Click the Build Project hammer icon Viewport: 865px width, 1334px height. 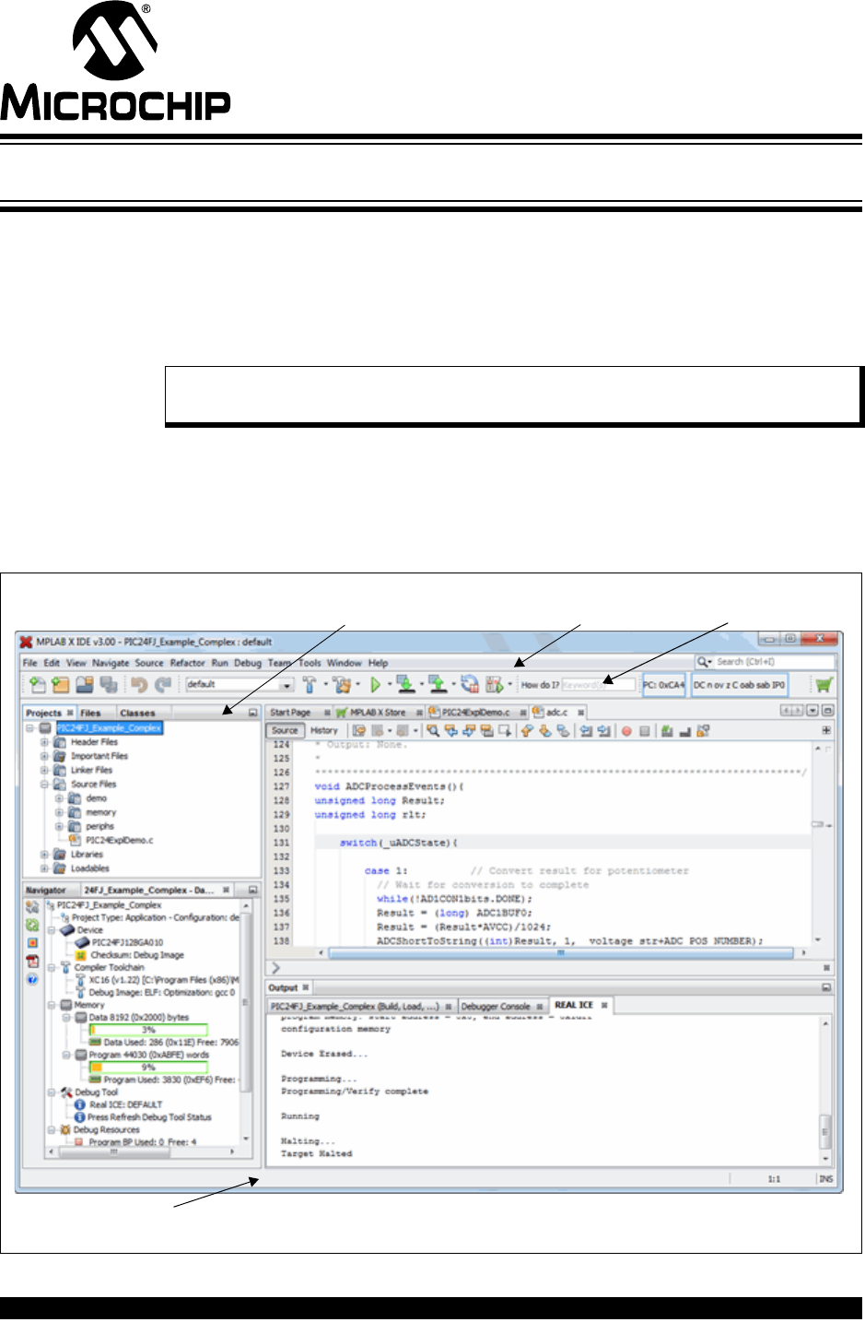[x=310, y=685]
